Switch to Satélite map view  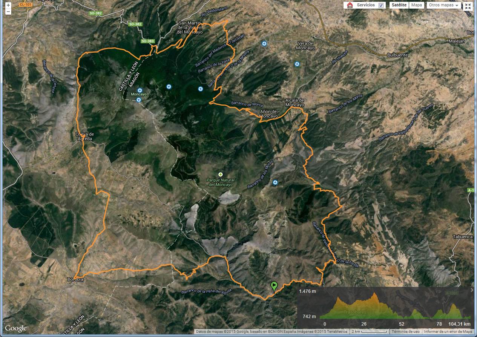coord(399,5)
